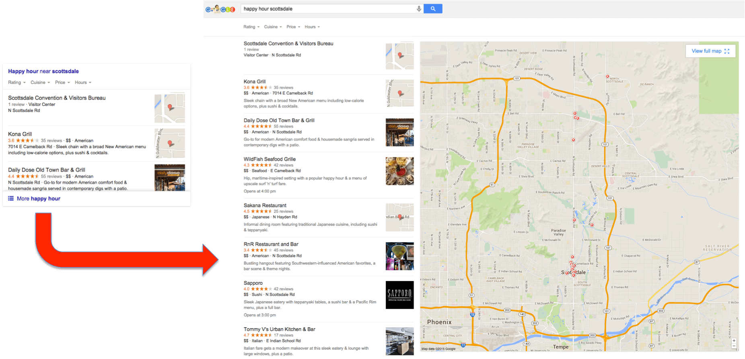
Task: Open the Hours filter in the results page
Action: coord(312,27)
